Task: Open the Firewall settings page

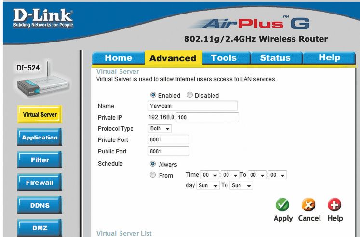Action: pyautogui.click(x=40, y=182)
